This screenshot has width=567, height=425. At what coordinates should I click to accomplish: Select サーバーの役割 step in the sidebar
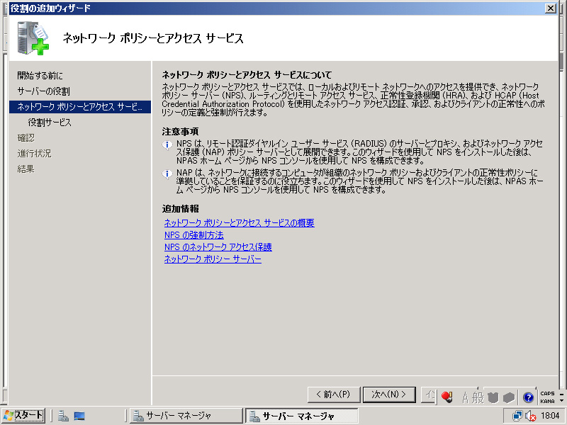coord(43,91)
